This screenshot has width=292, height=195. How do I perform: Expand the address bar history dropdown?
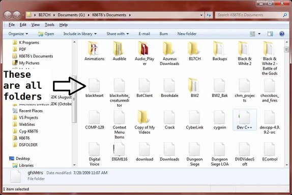click(x=201, y=15)
